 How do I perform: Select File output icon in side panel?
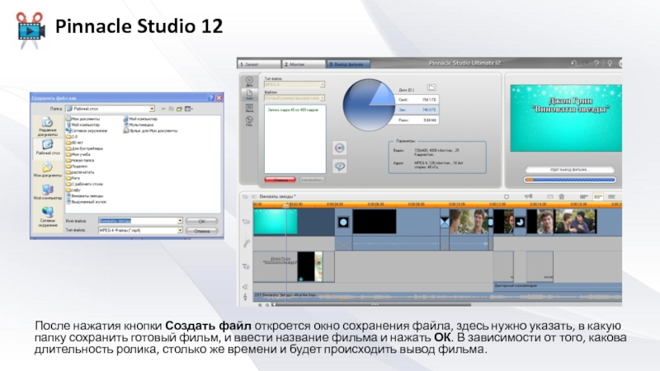(x=249, y=94)
